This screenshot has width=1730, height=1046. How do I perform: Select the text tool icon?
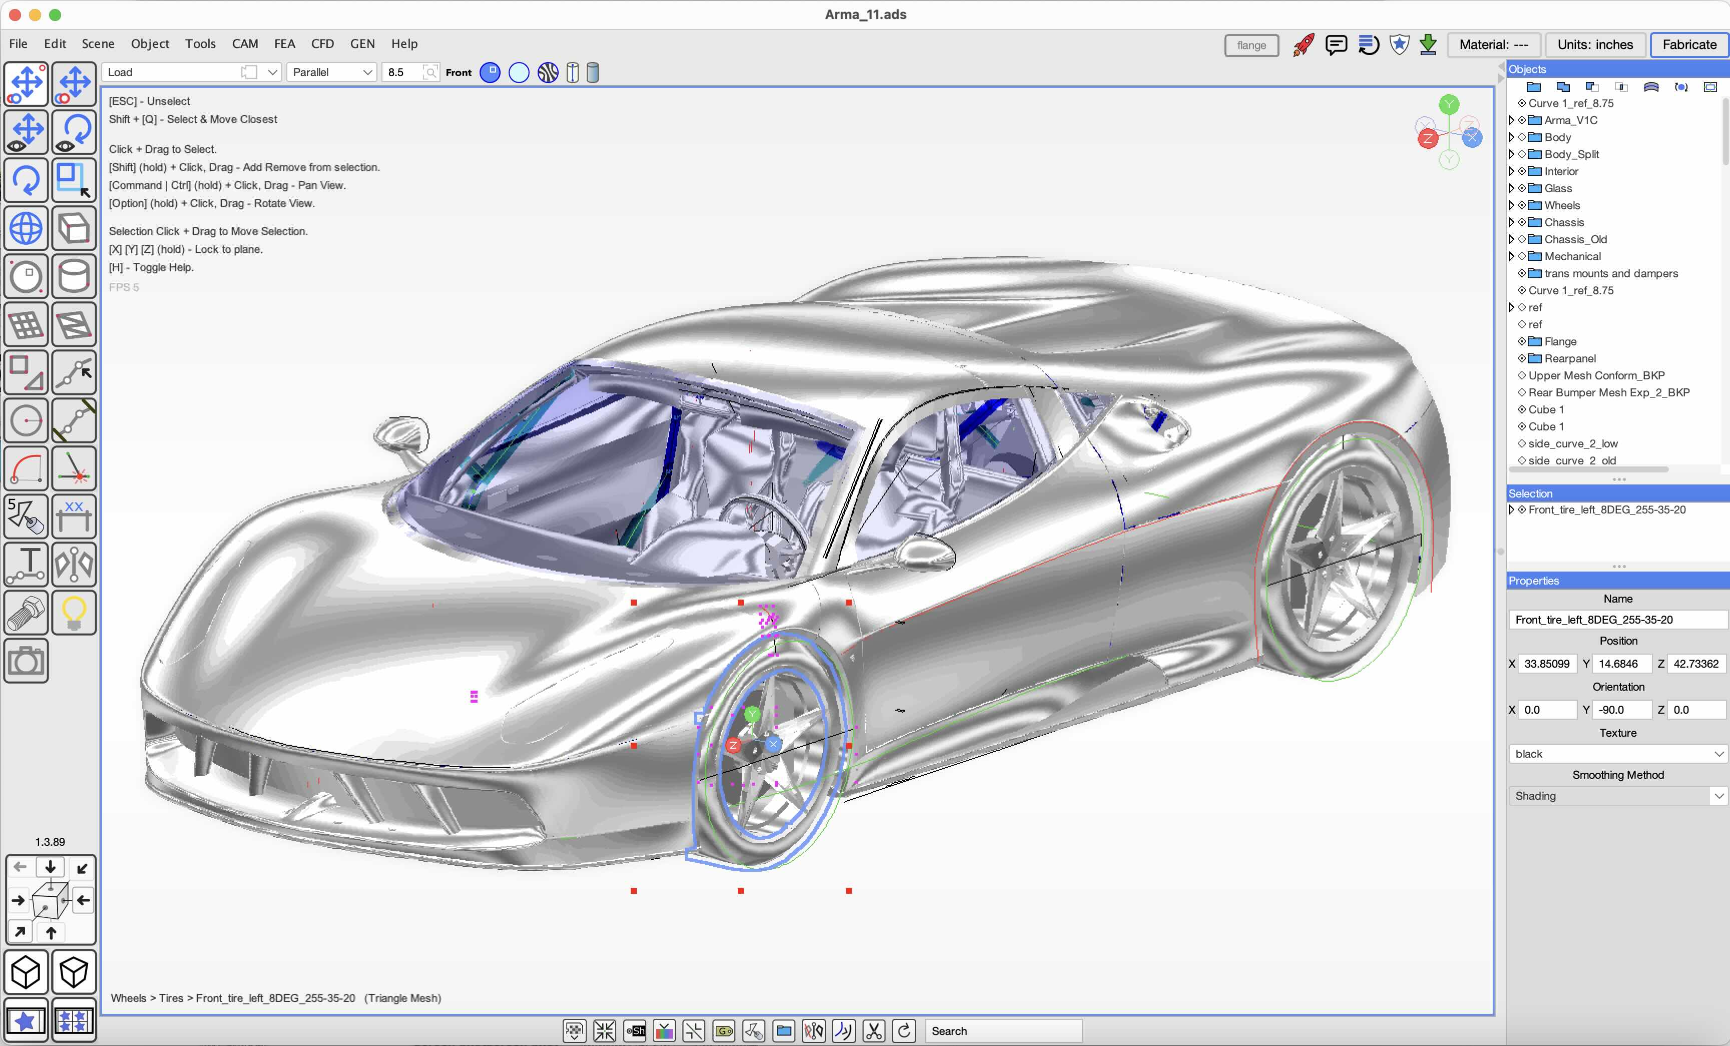click(26, 565)
